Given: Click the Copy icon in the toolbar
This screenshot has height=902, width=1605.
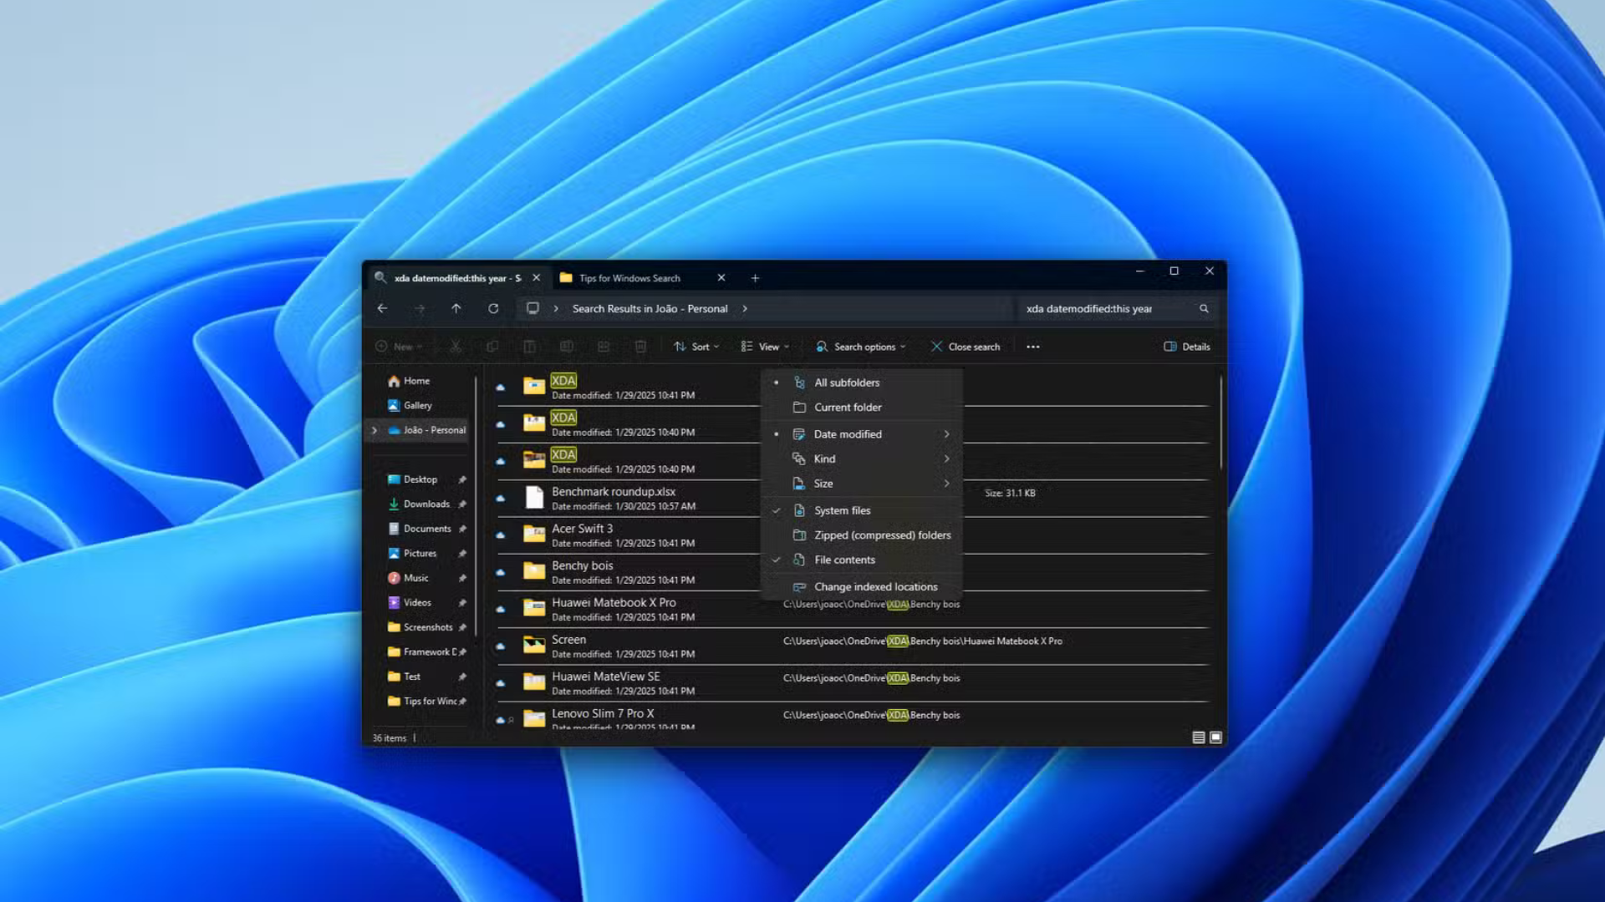Looking at the screenshot, I should point(492,346).
